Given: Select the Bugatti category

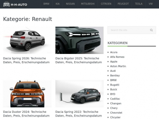Looking at the screenshot, I should (x=115, y=85).
